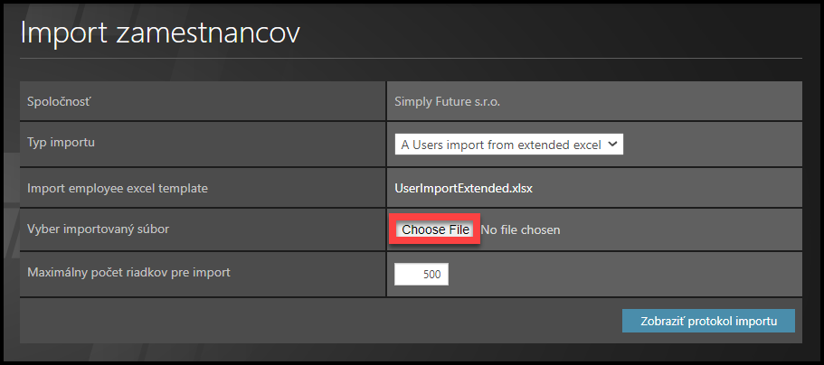
Task: Click the 'Typ importu' label
Action: click(x=62, y=144)
